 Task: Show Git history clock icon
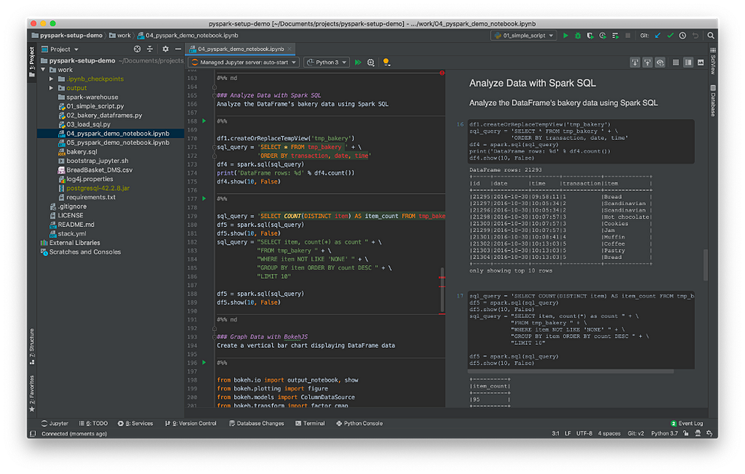[x=682, y=36]
